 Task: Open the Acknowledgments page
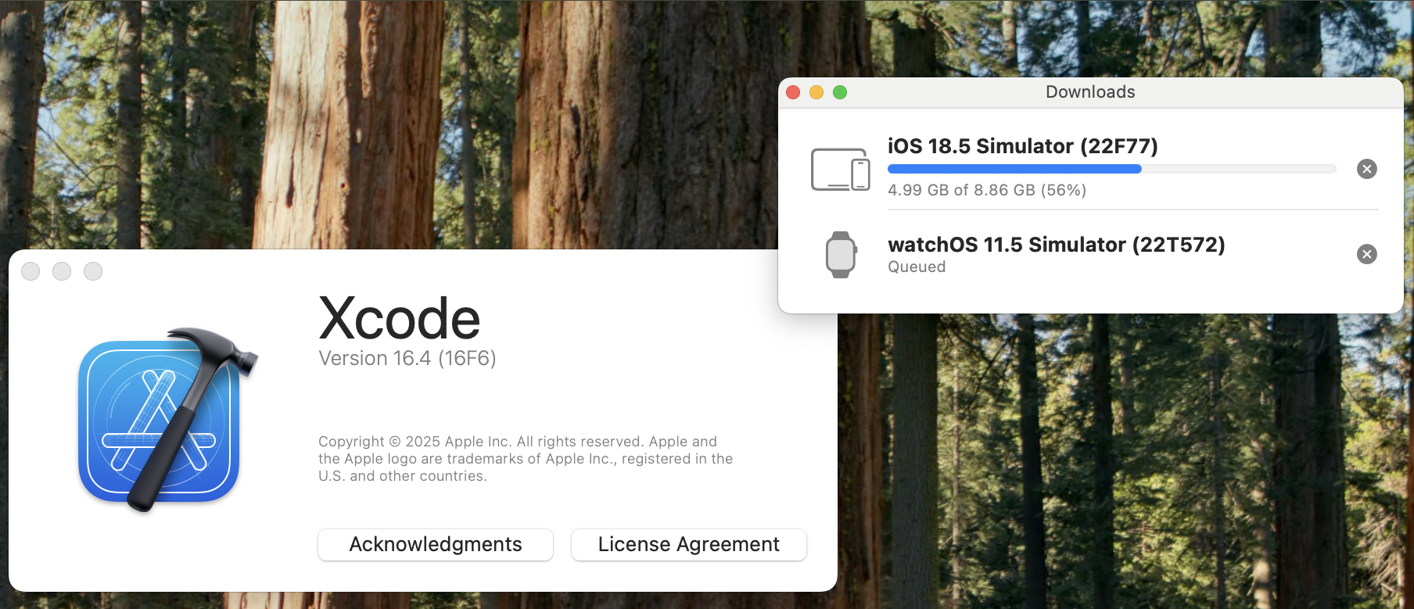click(436, 544)
